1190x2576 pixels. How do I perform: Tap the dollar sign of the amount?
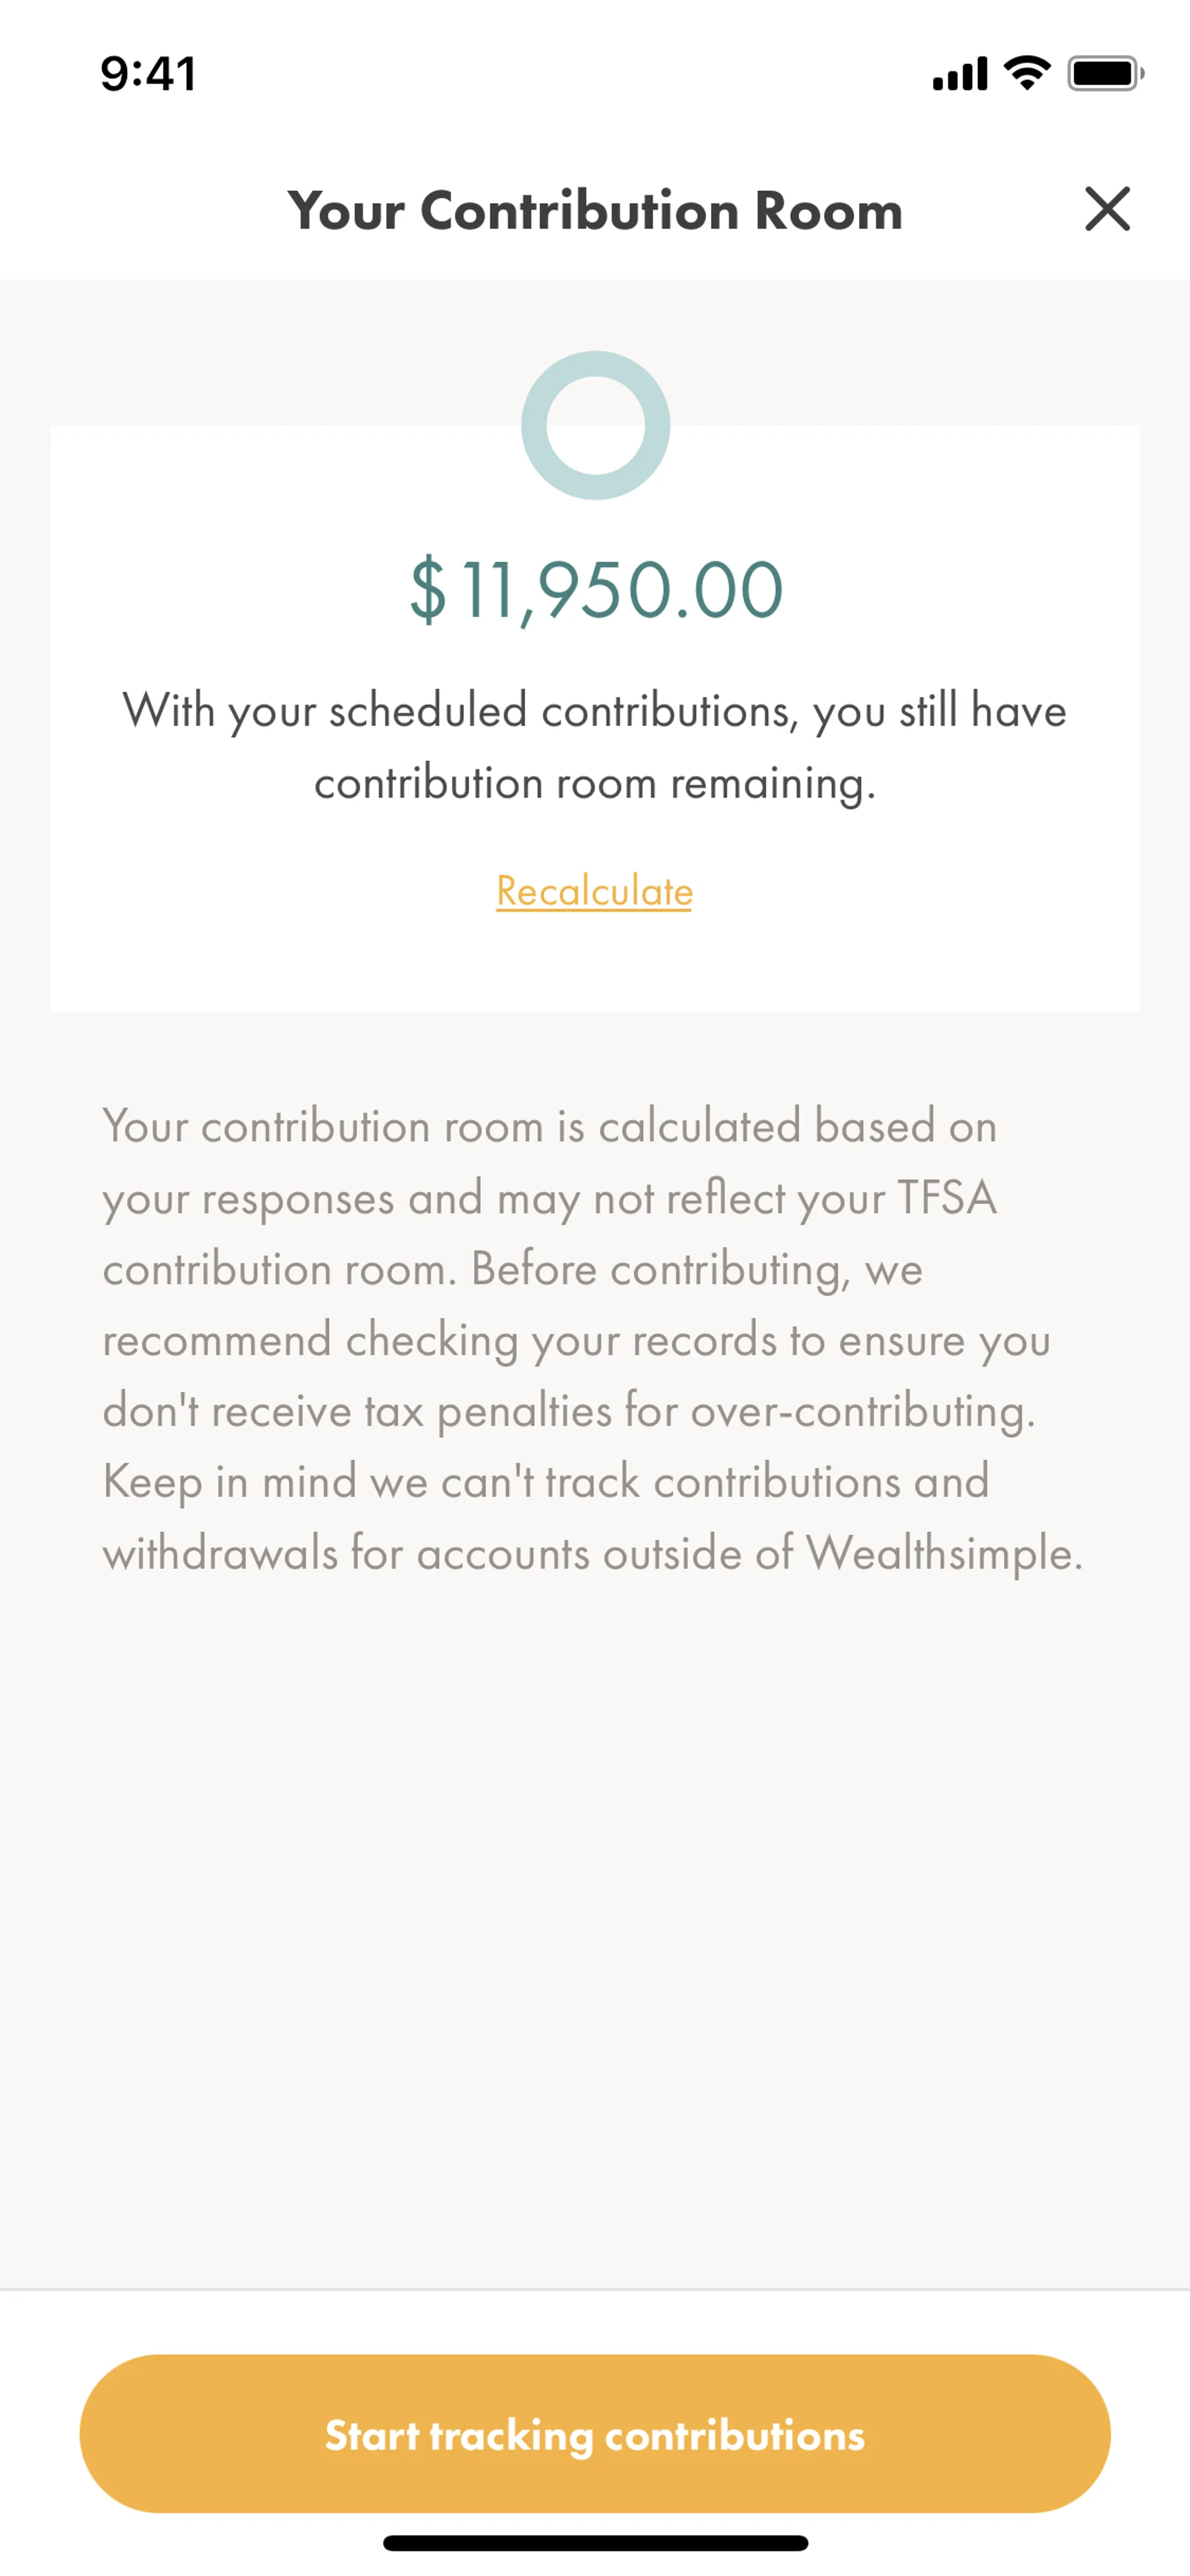click(428, 590)
